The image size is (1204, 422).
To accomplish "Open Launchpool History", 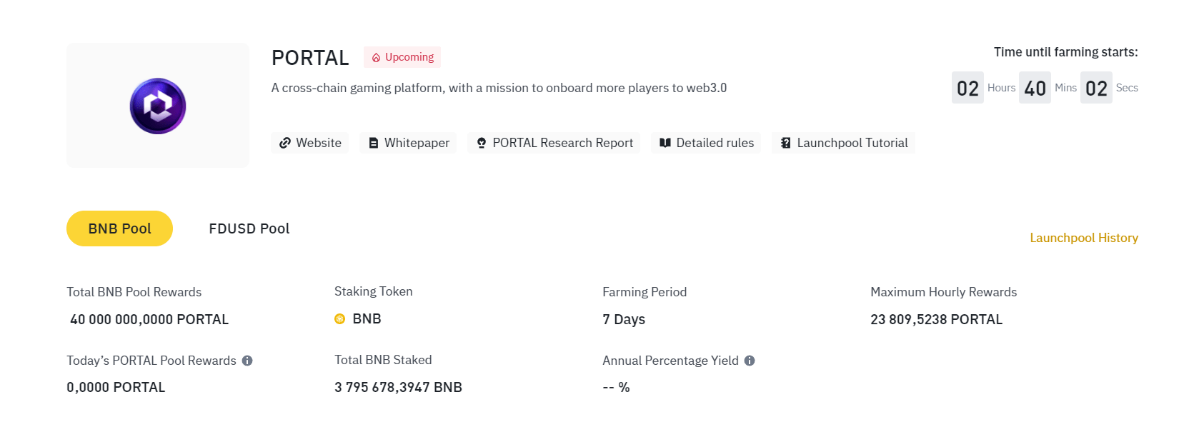I will 1084,238.
